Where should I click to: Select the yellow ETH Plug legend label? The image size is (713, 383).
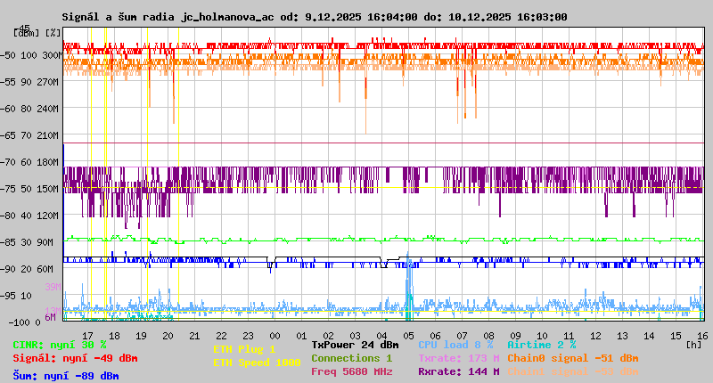pyautogui.click(x=244, y=349)
